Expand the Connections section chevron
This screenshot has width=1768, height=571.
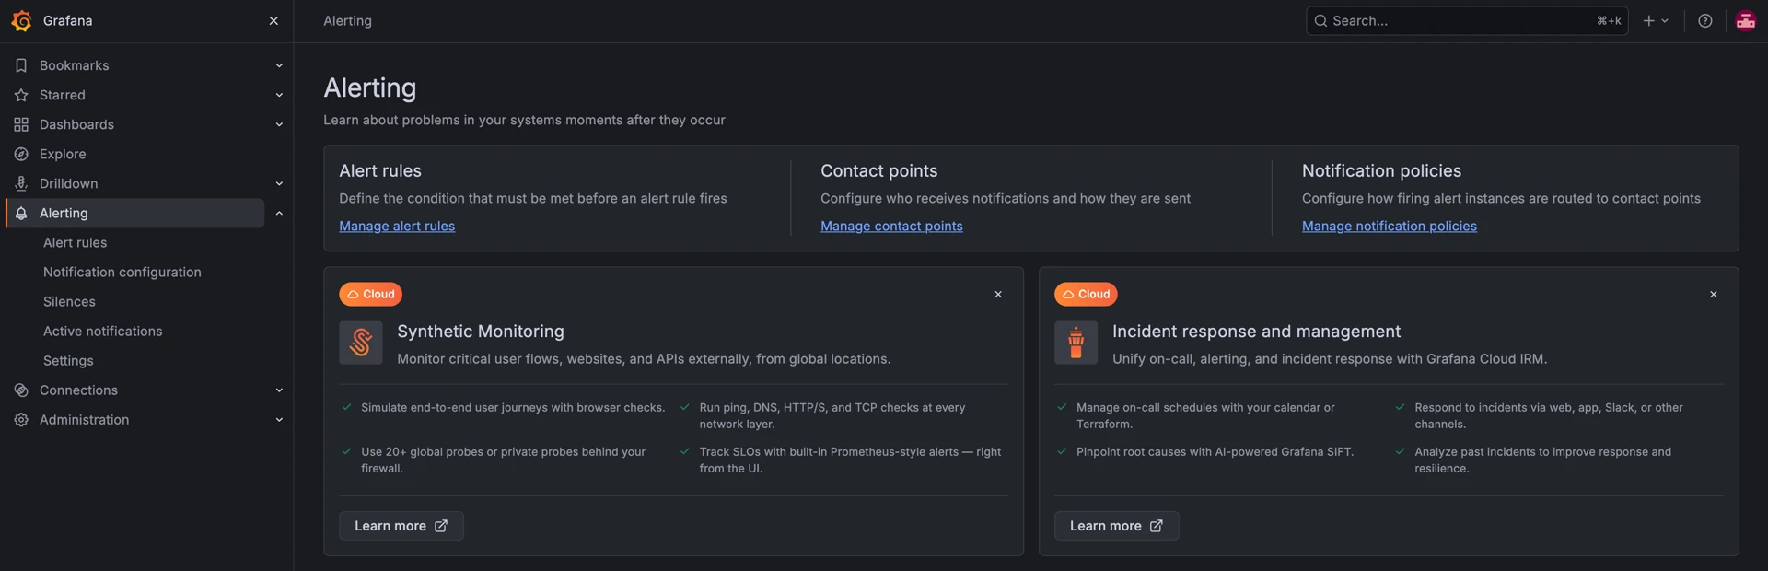279,390
